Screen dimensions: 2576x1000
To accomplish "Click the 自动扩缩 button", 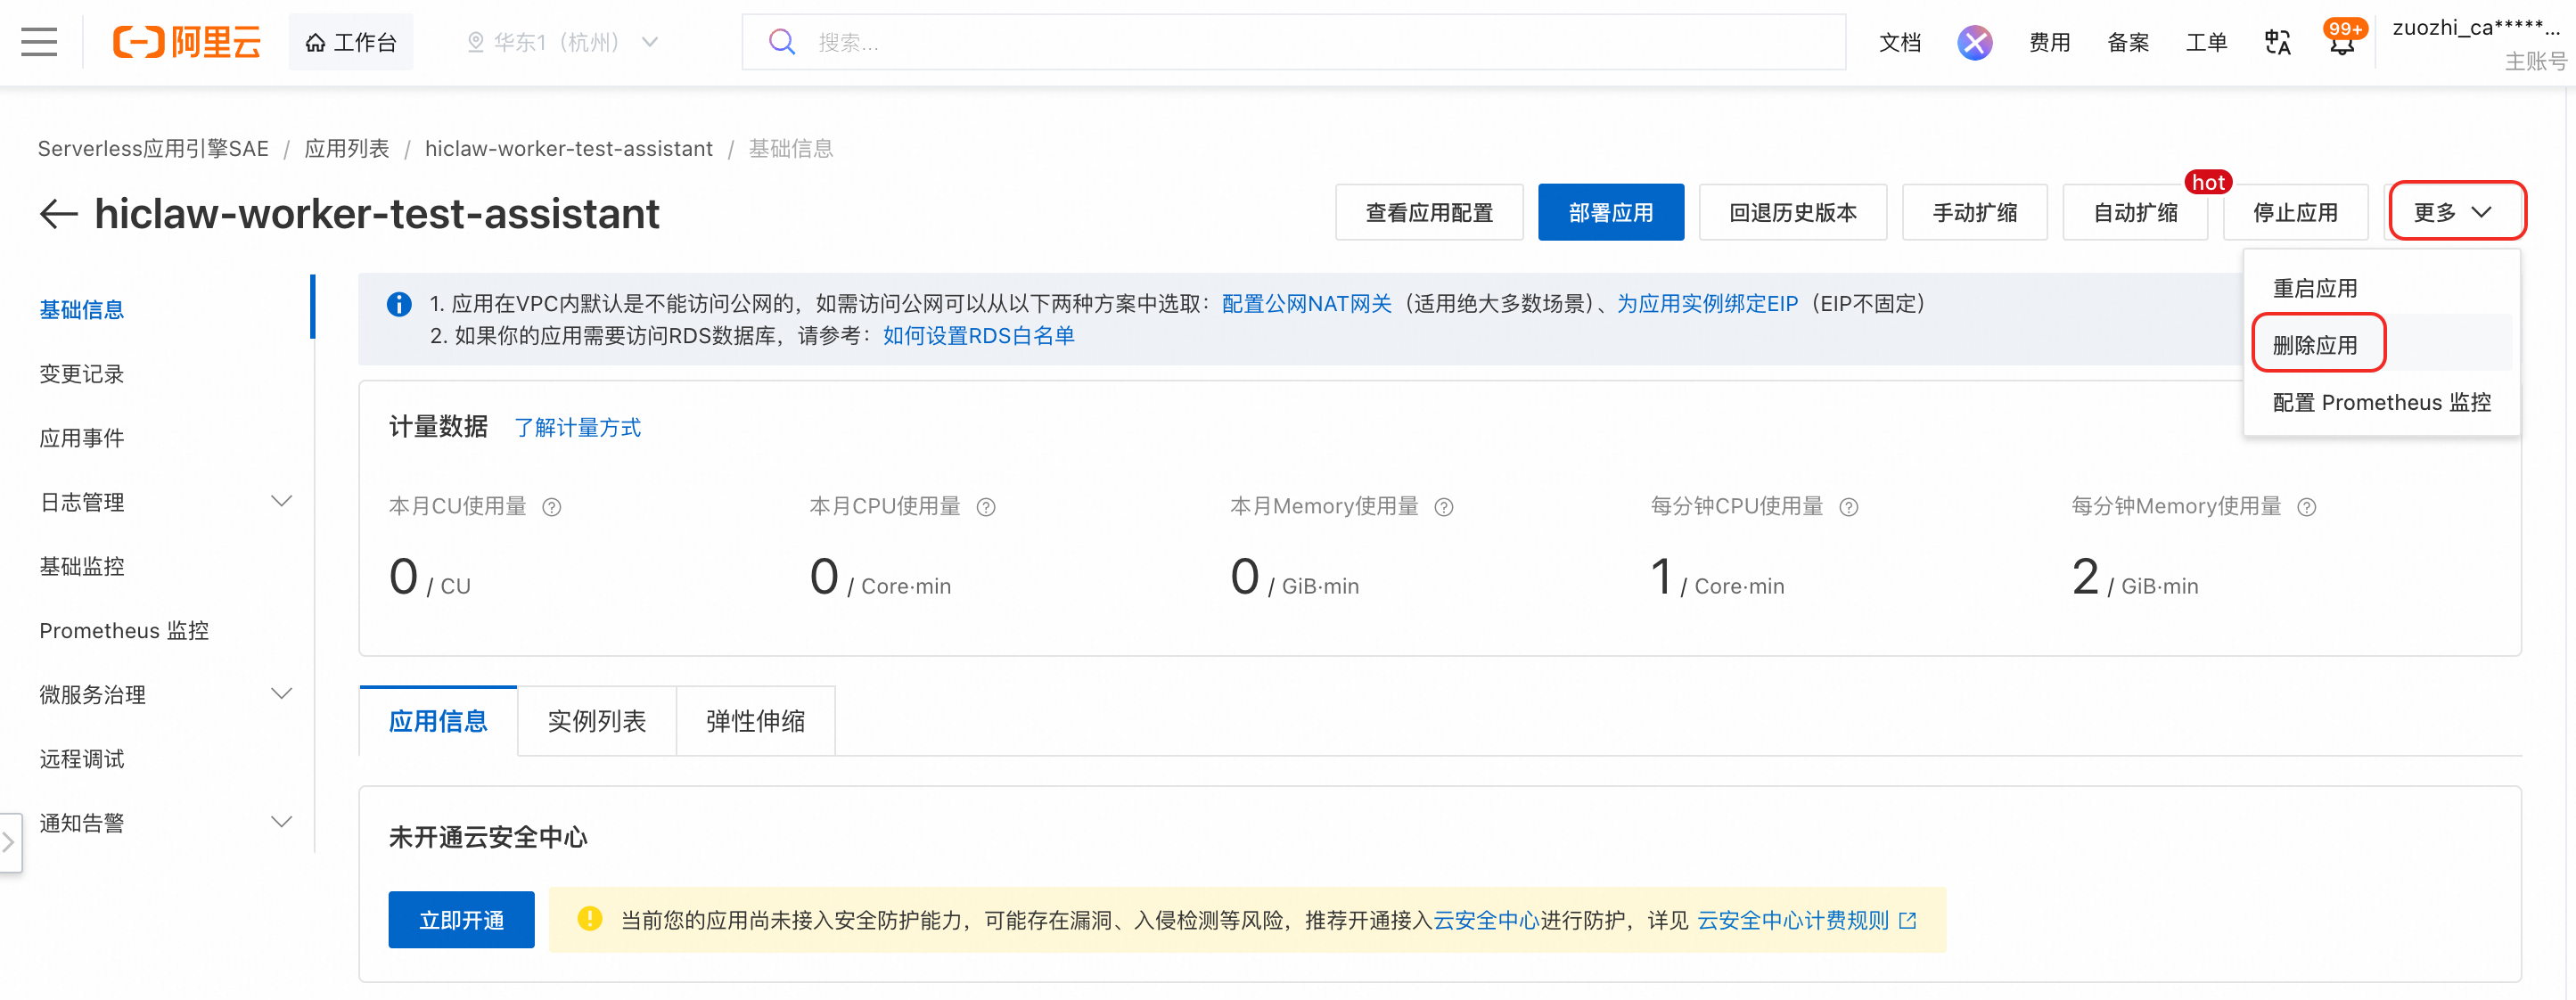I will coord(2135,212).
